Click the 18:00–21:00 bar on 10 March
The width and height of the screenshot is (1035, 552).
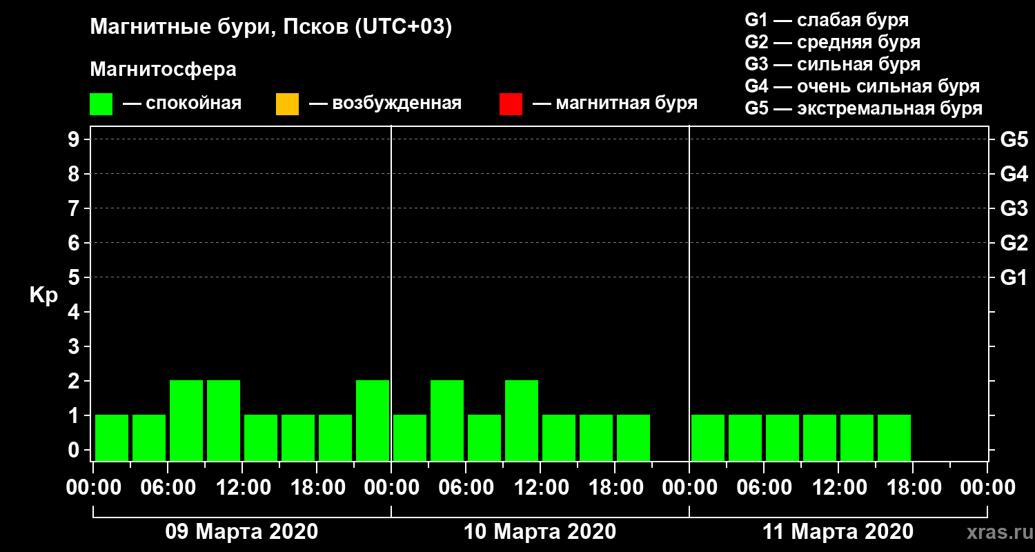[x=633, y=437]
